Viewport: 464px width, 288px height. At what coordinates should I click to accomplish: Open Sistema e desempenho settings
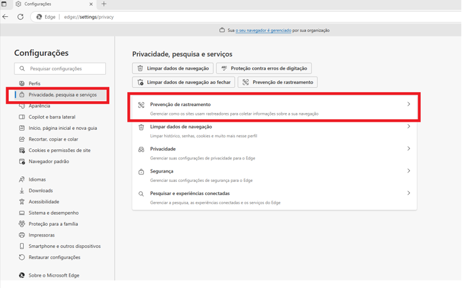(53, 213)
